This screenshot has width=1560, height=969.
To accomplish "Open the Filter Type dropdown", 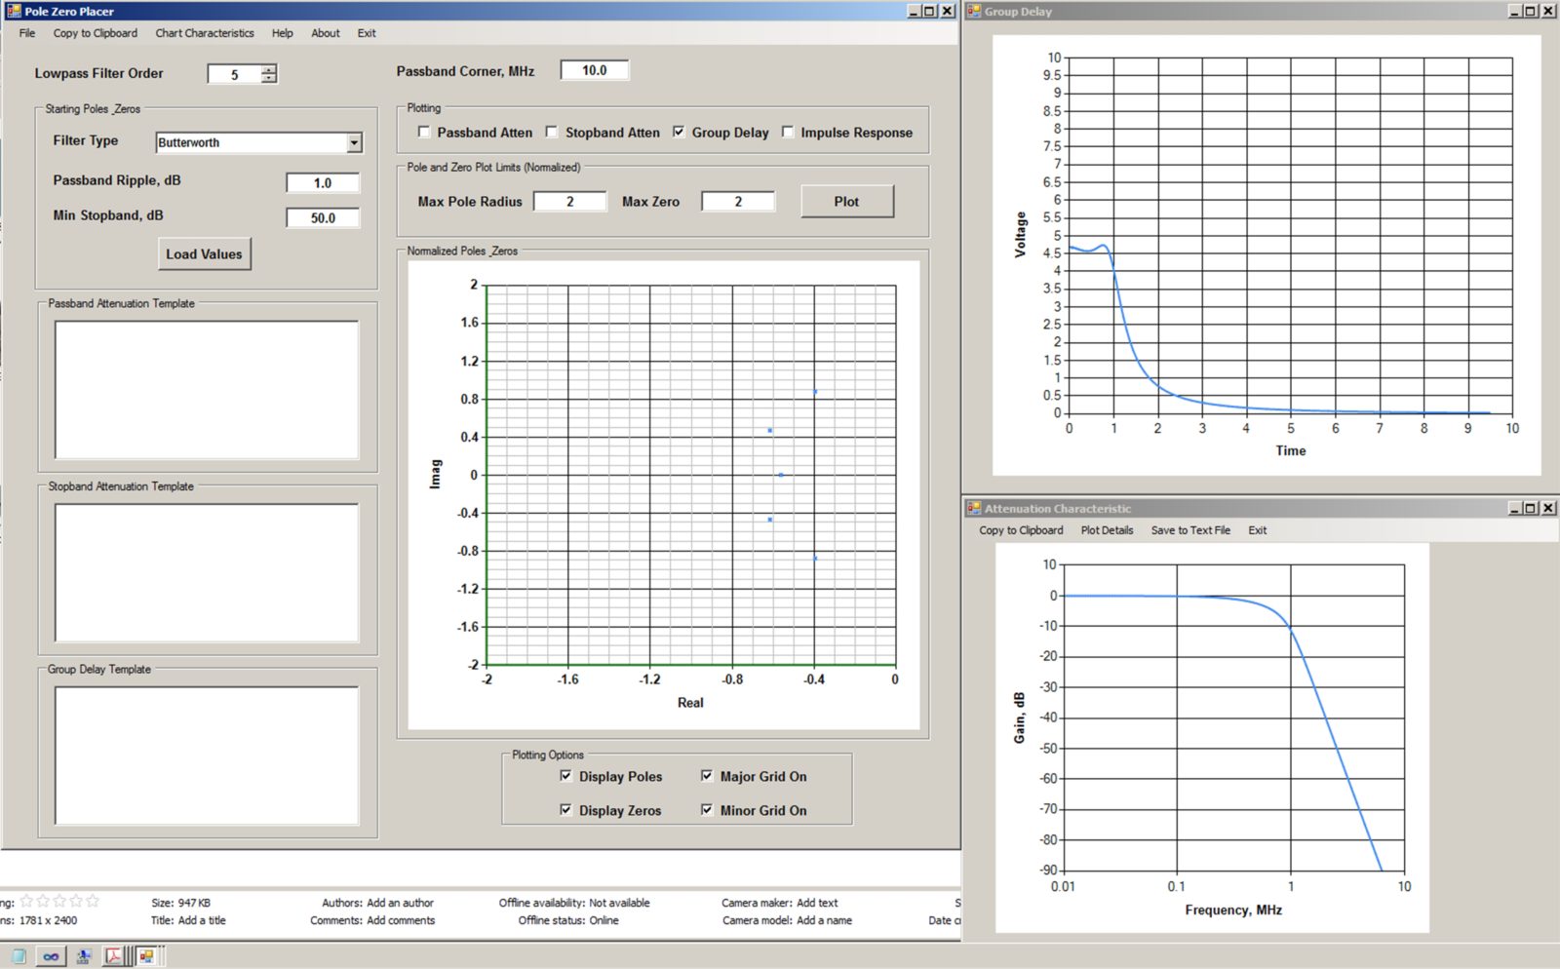I will tap(354, 143).
